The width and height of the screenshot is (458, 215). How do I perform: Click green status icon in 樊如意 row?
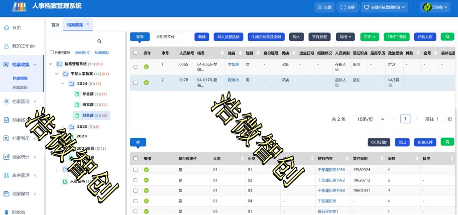[146, 67]
